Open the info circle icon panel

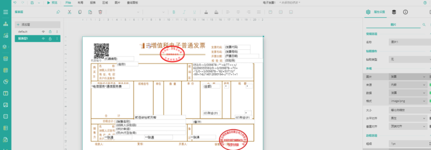[x=405, y=12]
